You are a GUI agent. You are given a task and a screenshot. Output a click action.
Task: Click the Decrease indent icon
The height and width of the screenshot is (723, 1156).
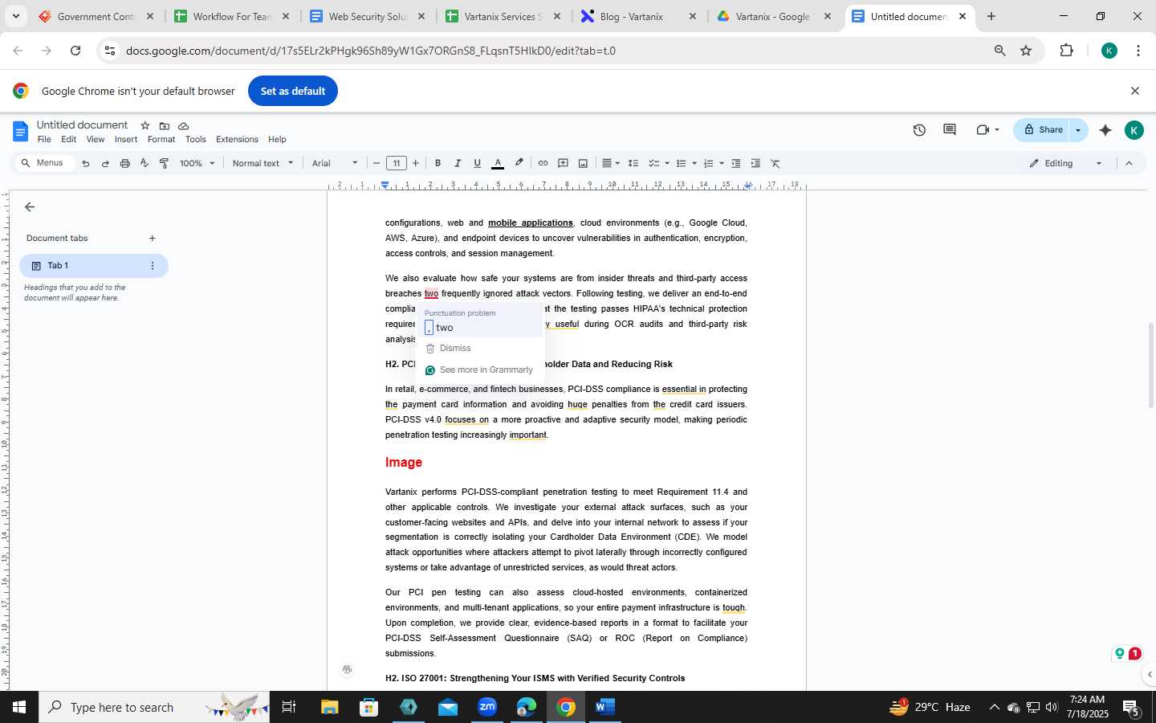tap(735, 163)
